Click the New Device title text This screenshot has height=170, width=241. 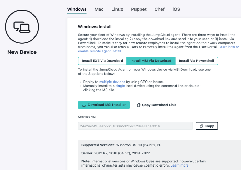point(22,52)
